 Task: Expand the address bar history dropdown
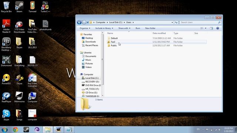point(172,22)
